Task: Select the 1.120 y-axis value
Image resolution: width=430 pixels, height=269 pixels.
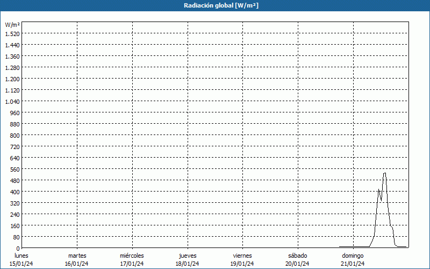Action: [12, 90]
